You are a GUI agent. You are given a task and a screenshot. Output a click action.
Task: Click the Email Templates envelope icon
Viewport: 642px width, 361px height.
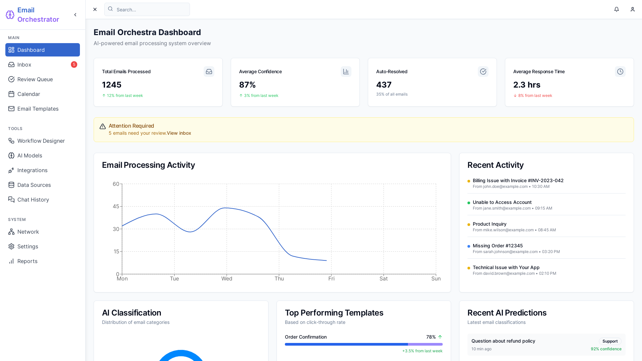point(11,109)
